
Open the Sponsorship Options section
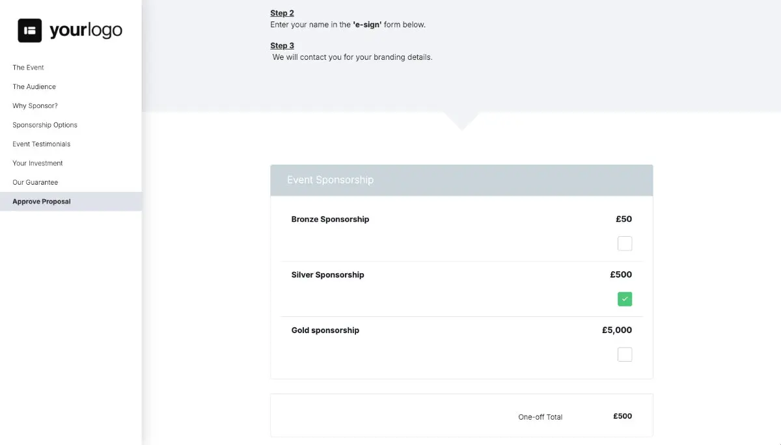pyautogui.click(x=44, y=124)
